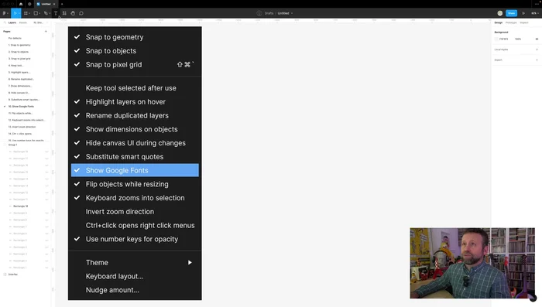Toggle Show Google Fonts option
The width and height of the screenshot is (542, 307).
135,170
